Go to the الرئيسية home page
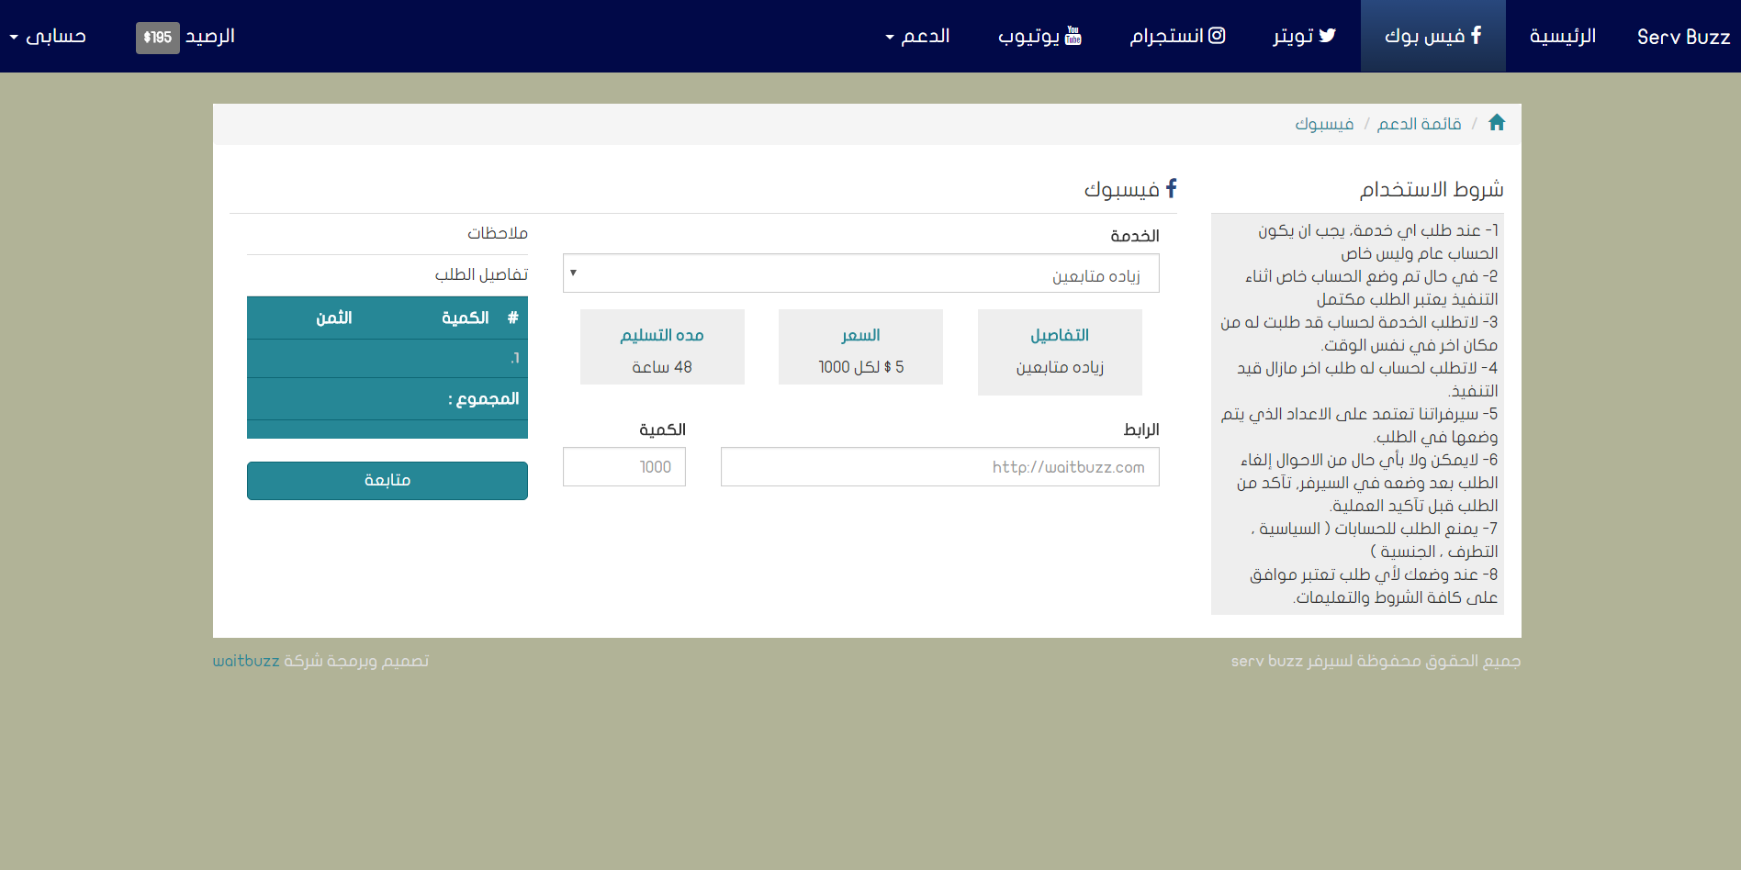Viewport: 1741px width, 870px height. point(1563,36)
